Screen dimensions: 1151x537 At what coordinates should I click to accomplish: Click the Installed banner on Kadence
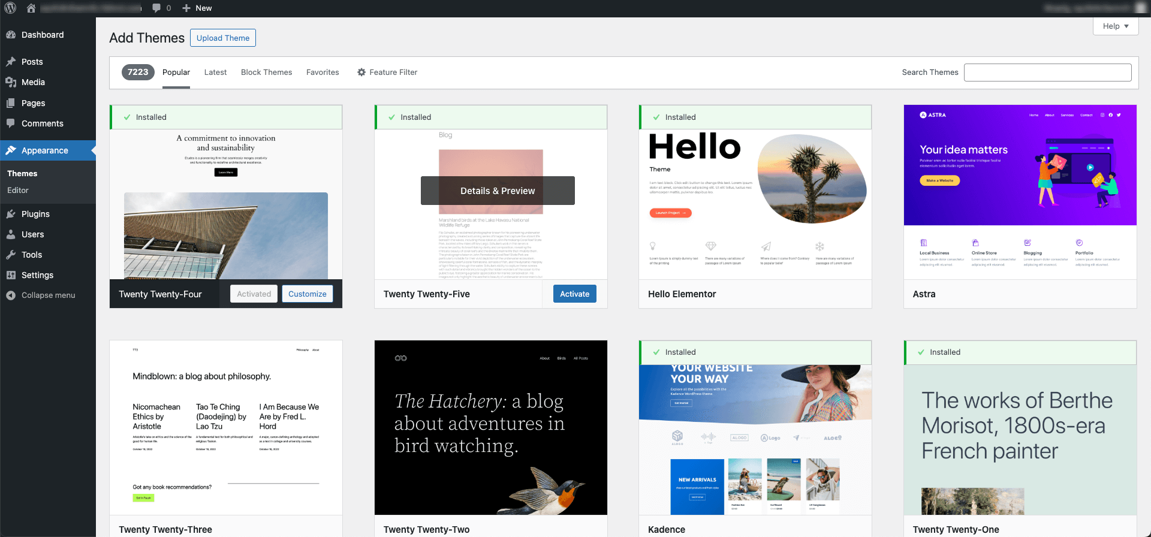coord(755,352)
